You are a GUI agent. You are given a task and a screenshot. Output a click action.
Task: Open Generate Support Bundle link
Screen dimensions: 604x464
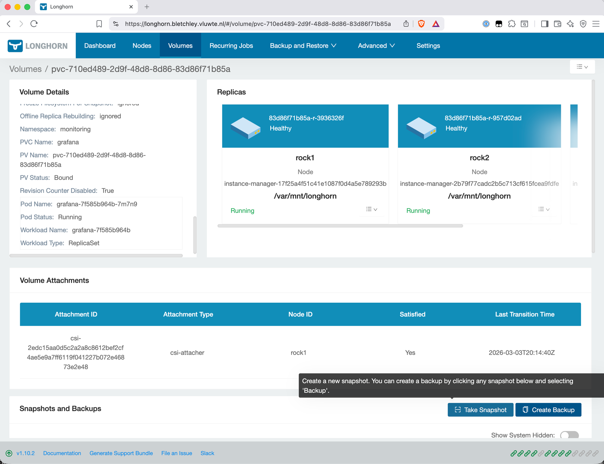[x=121, y=453]
